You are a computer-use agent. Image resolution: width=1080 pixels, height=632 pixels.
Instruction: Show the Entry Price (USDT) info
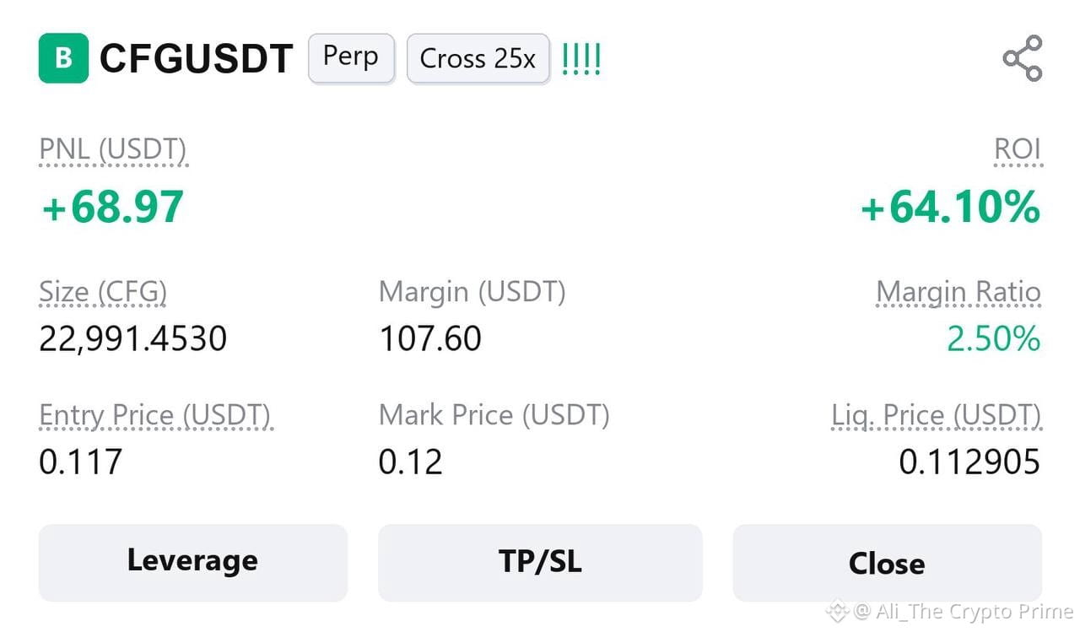(155, 416)
